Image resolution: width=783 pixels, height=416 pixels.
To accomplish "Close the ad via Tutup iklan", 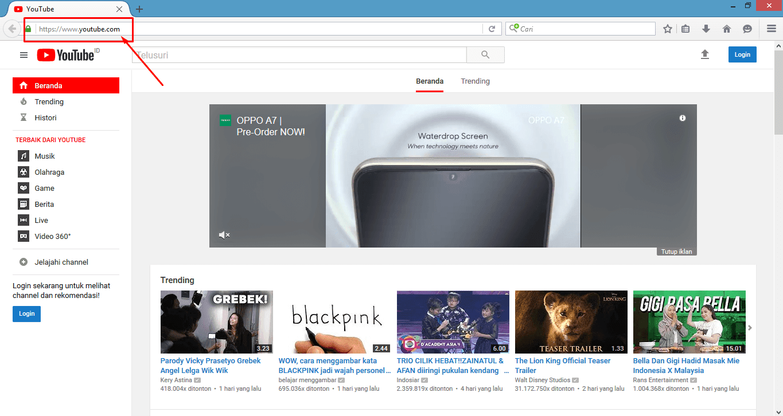I will tap(677, 252).
